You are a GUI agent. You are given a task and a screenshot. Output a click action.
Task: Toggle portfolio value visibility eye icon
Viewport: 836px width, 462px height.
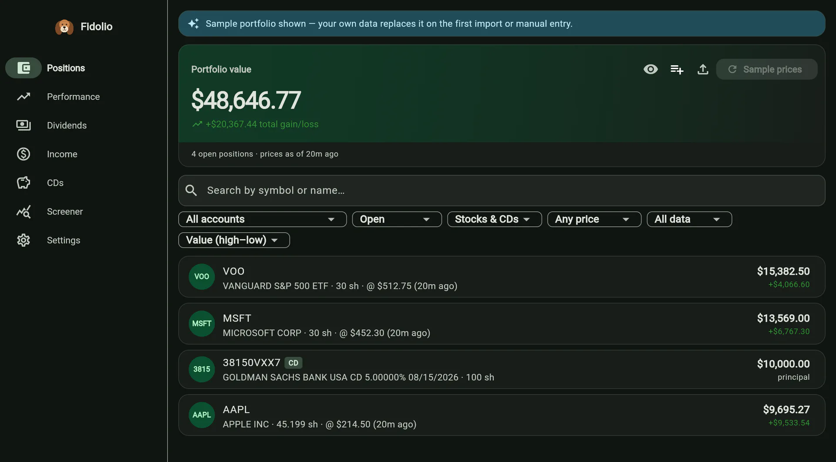pos(651,69)
